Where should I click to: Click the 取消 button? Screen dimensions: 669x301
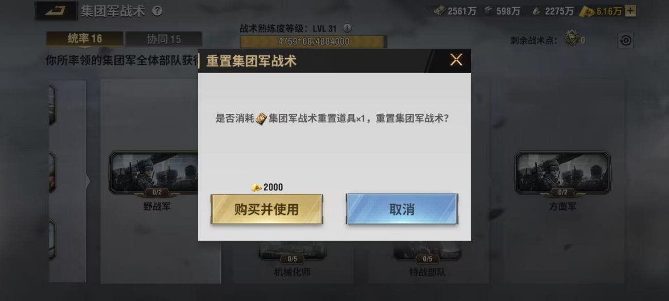(402, 209)
